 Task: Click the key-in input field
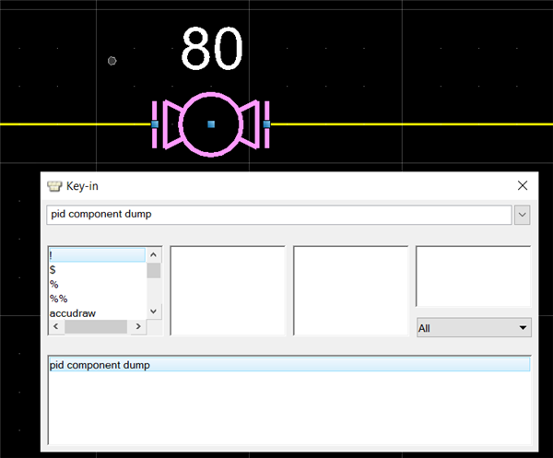point(279,215)
